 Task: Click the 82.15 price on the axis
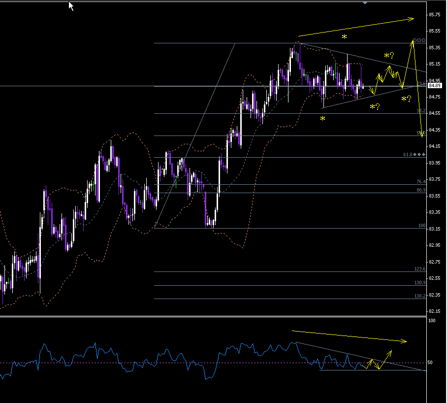[x=434, y=311]
